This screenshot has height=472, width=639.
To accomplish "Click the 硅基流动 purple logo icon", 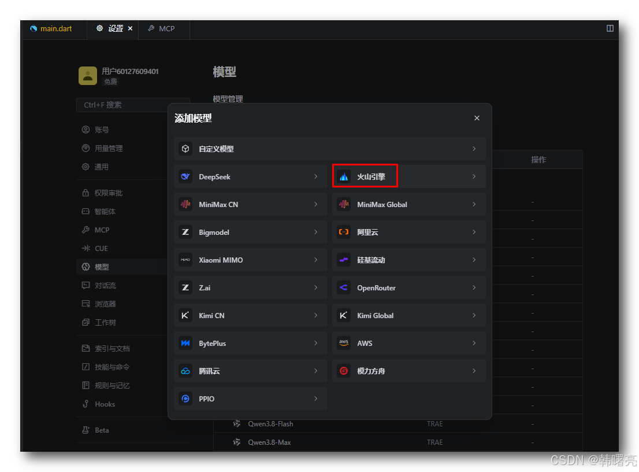I will coord(344,260).
